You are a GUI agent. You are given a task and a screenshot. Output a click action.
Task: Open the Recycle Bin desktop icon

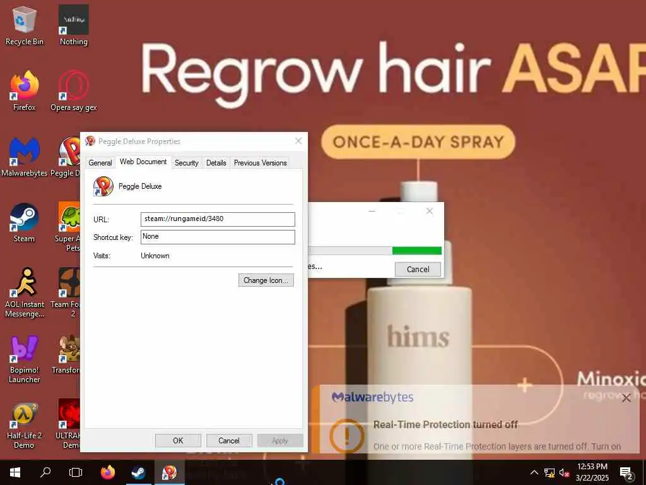(25, 25)
